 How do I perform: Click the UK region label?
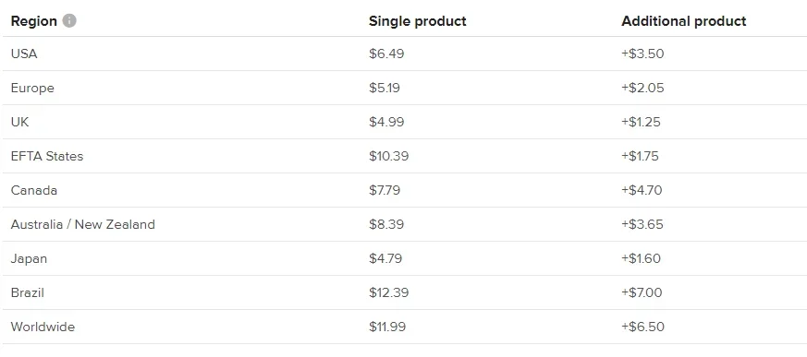(20, 122)
